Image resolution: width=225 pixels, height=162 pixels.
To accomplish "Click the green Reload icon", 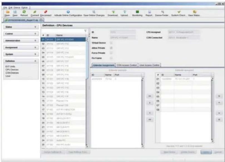I will click(x=24, y=12).
